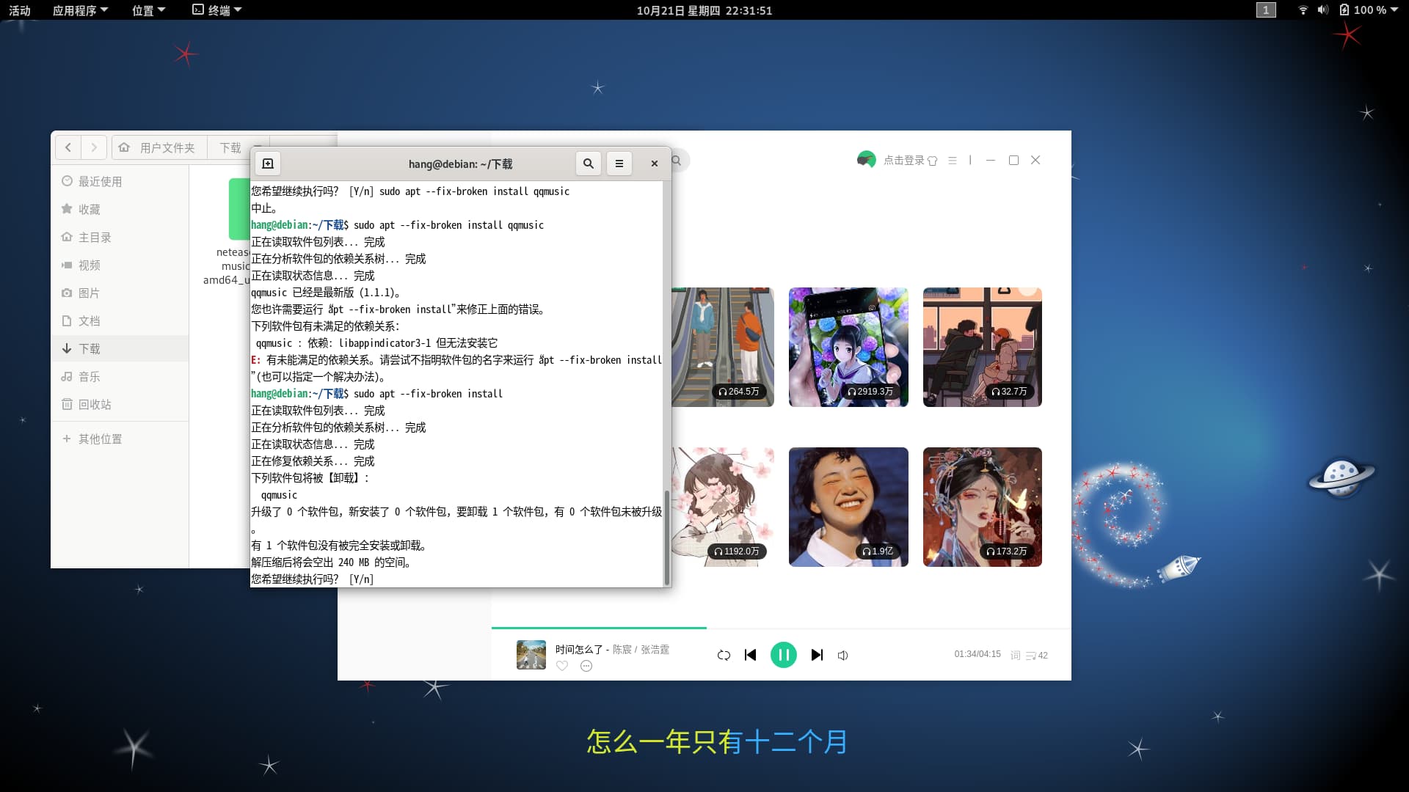This screenshot has height=792, width=1409.
Task: Open the skin (shirt) icon in QQ Music
Action: (x=932, y=161)
